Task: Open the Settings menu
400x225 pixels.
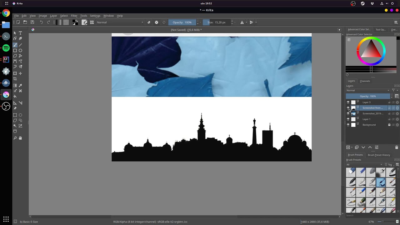Action: tap(95, 16)
